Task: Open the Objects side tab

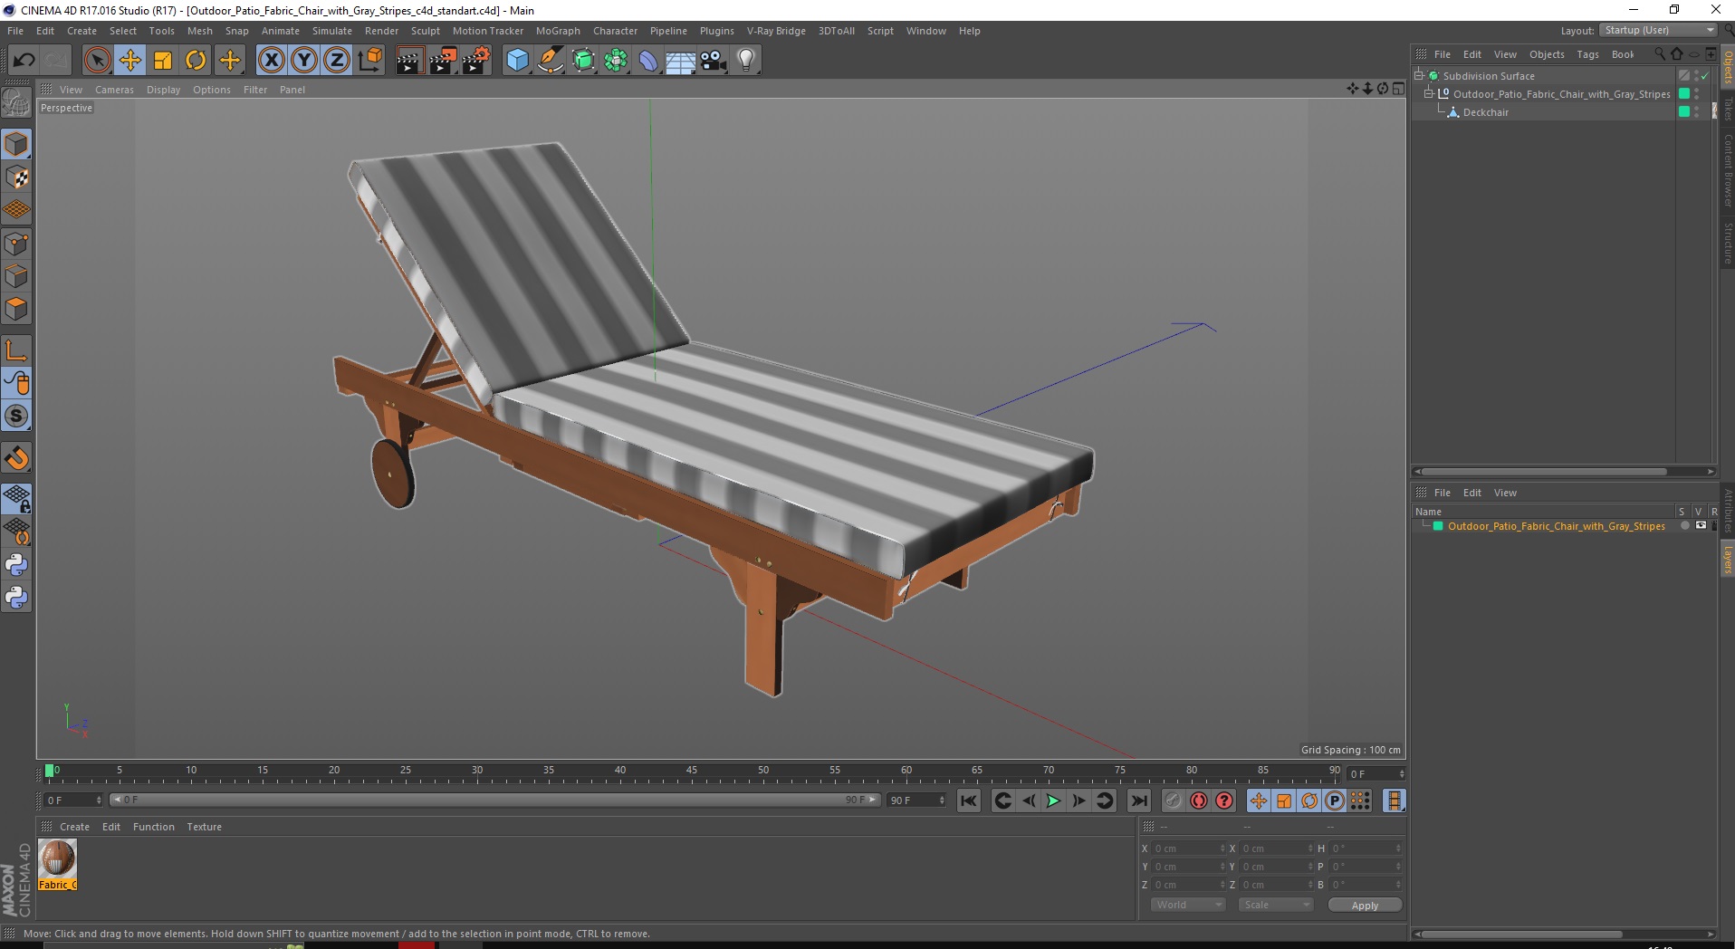Action: [1728, 68]
